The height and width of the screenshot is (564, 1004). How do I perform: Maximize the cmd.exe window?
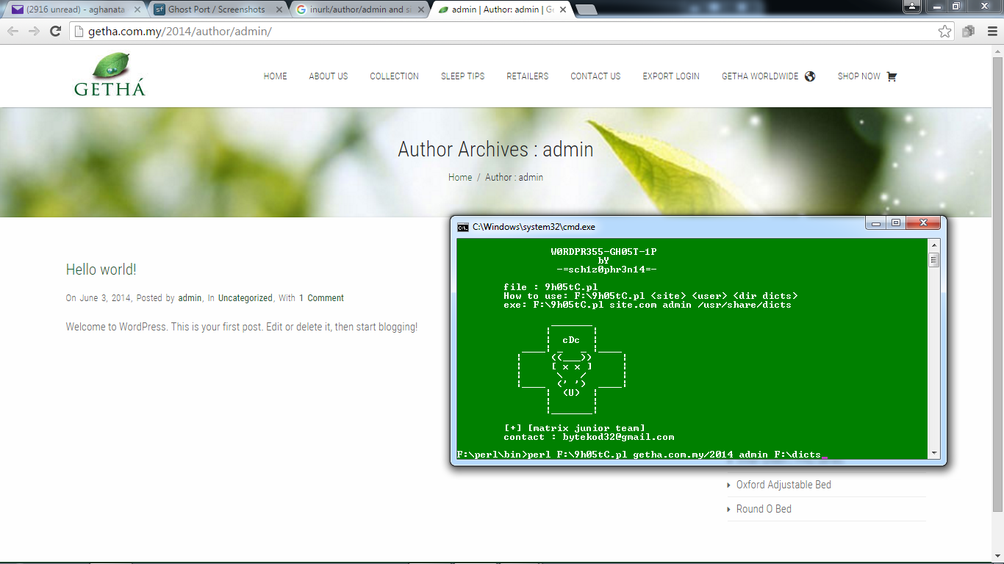pos(896,223)
